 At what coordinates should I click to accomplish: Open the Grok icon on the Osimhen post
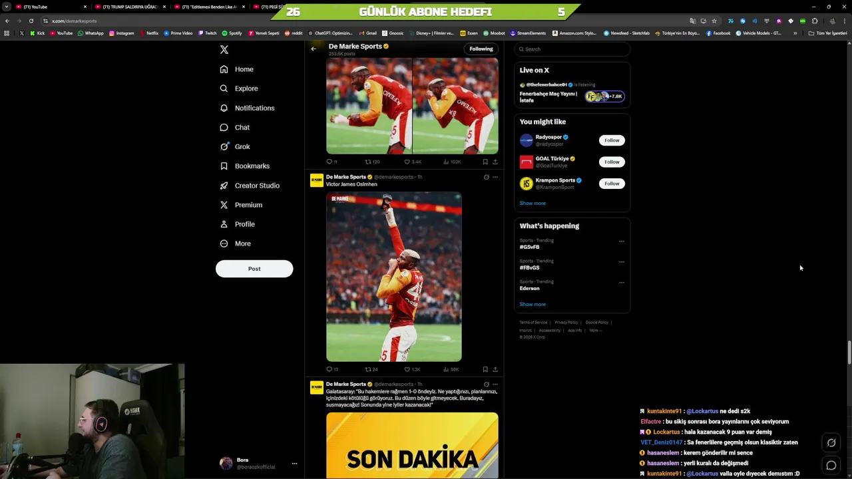(x=486, y=177)
